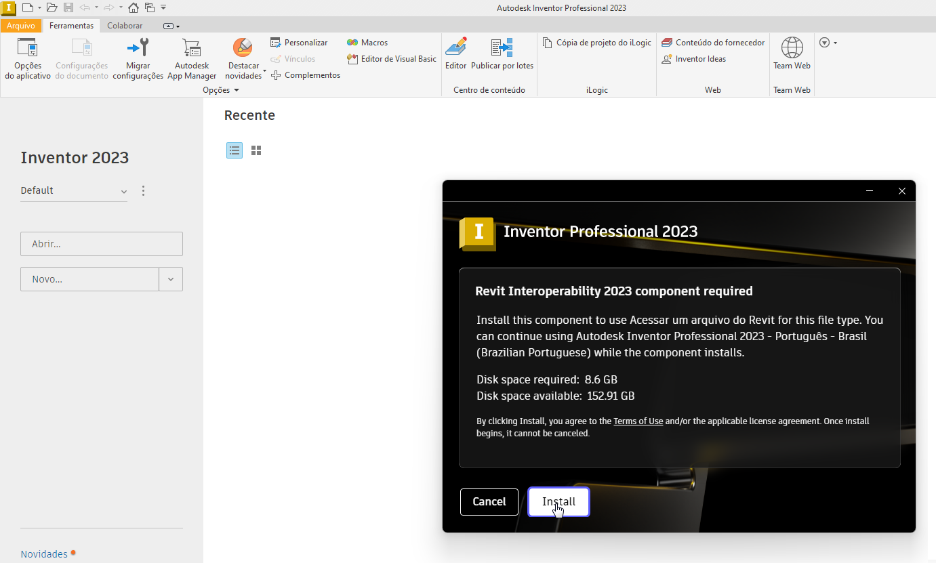Click the Inventor application logo icon
This screenshot has height=563, width=936.
[8, 7]
